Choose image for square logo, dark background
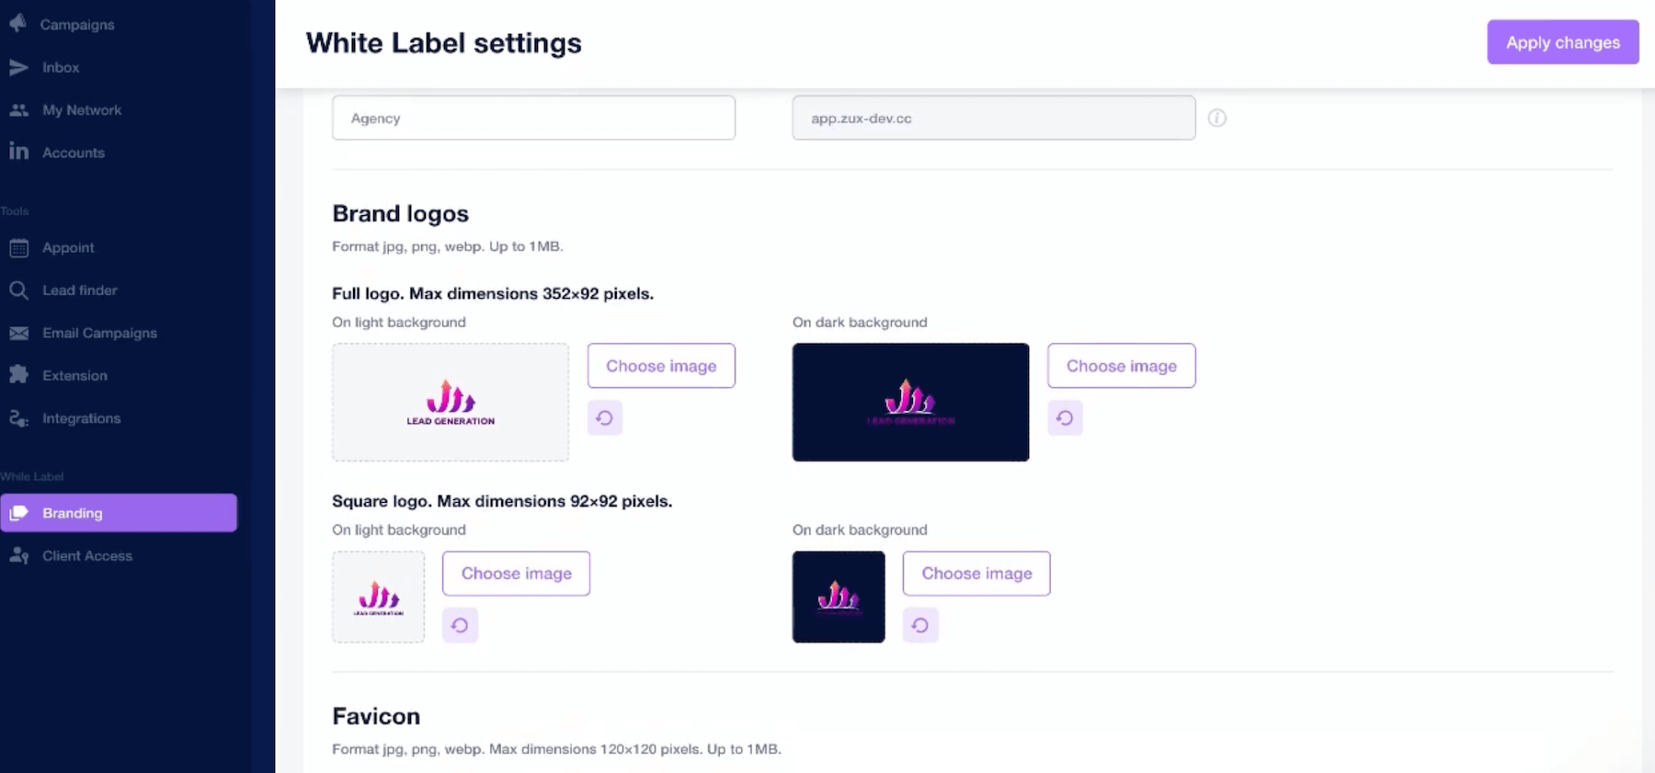This screenshot has width=1655, height=773. 976,574
